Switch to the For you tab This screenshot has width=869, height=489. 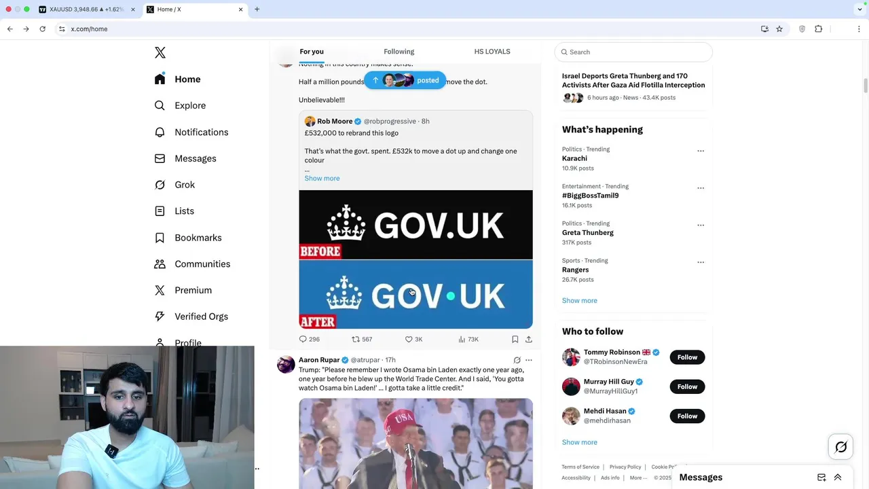tap(312, 52)
